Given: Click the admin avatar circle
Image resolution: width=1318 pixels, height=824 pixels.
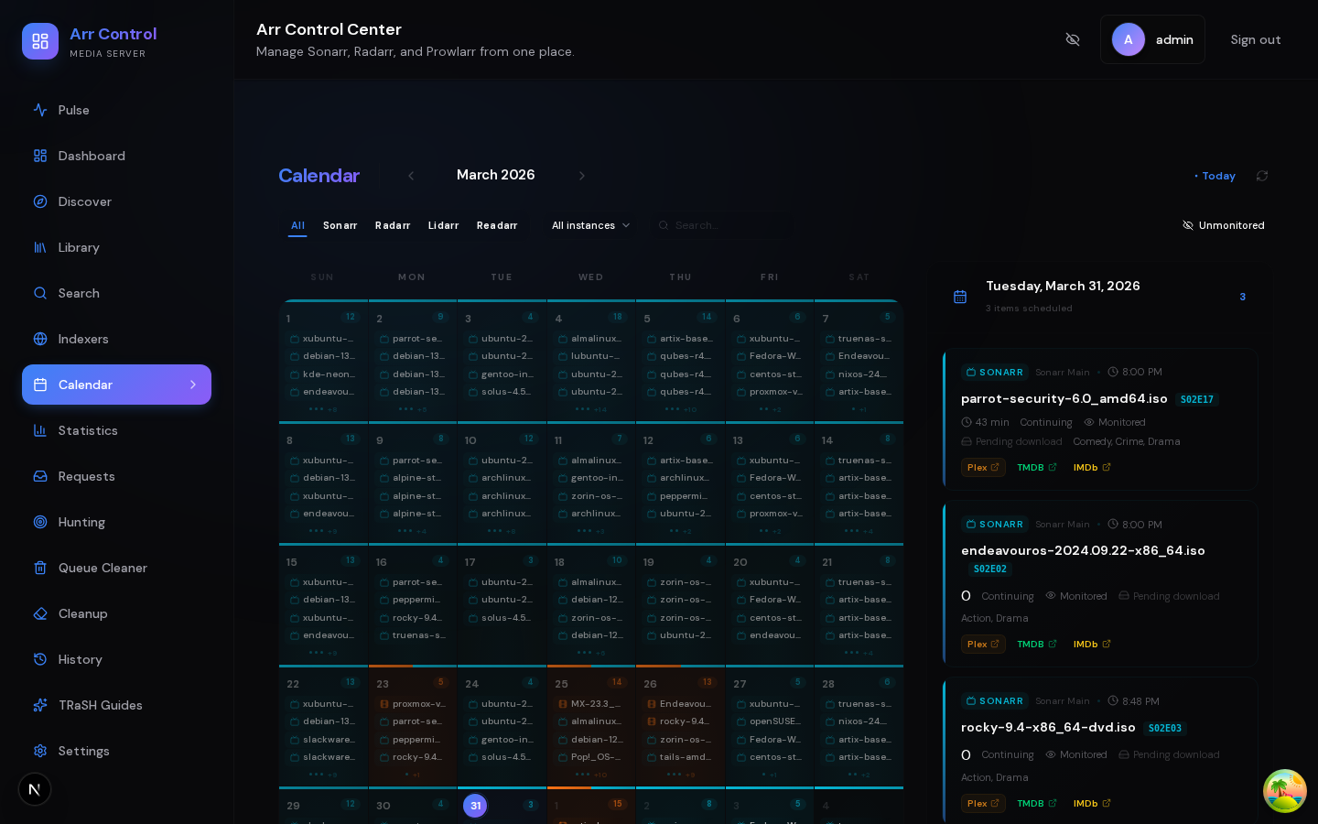Looking at the screenshot, I should (x=1128, y=39).
